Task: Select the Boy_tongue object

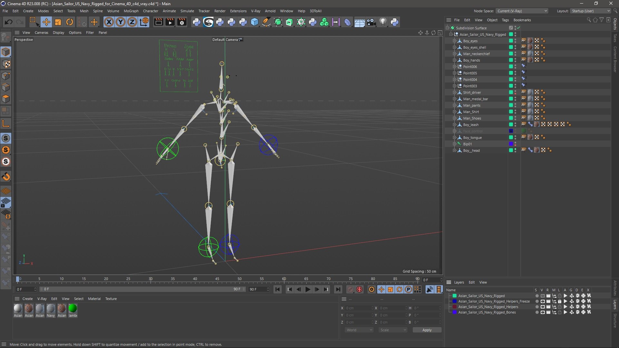Action: click(x=472, y=138)
